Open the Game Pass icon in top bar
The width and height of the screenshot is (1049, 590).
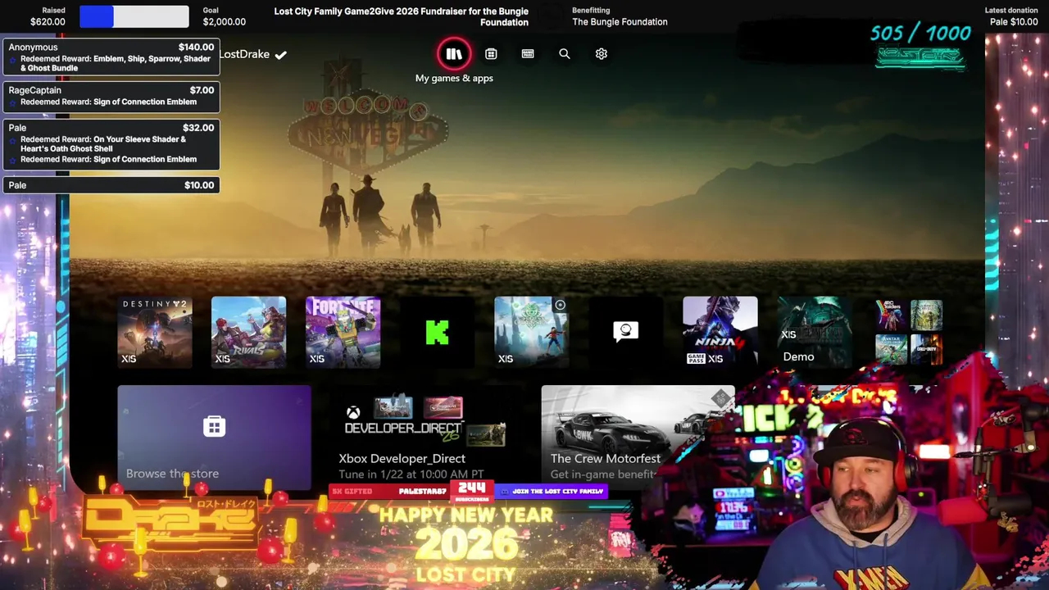(528, 54)
